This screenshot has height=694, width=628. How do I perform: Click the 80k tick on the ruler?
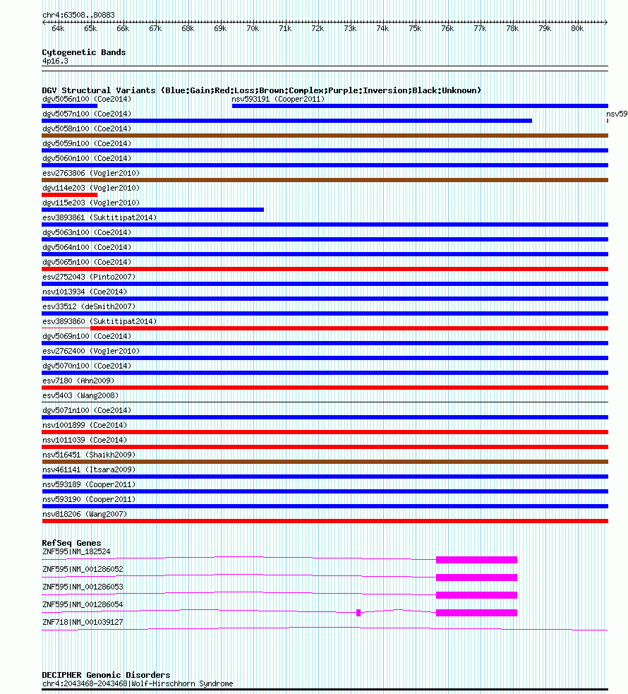577,28
